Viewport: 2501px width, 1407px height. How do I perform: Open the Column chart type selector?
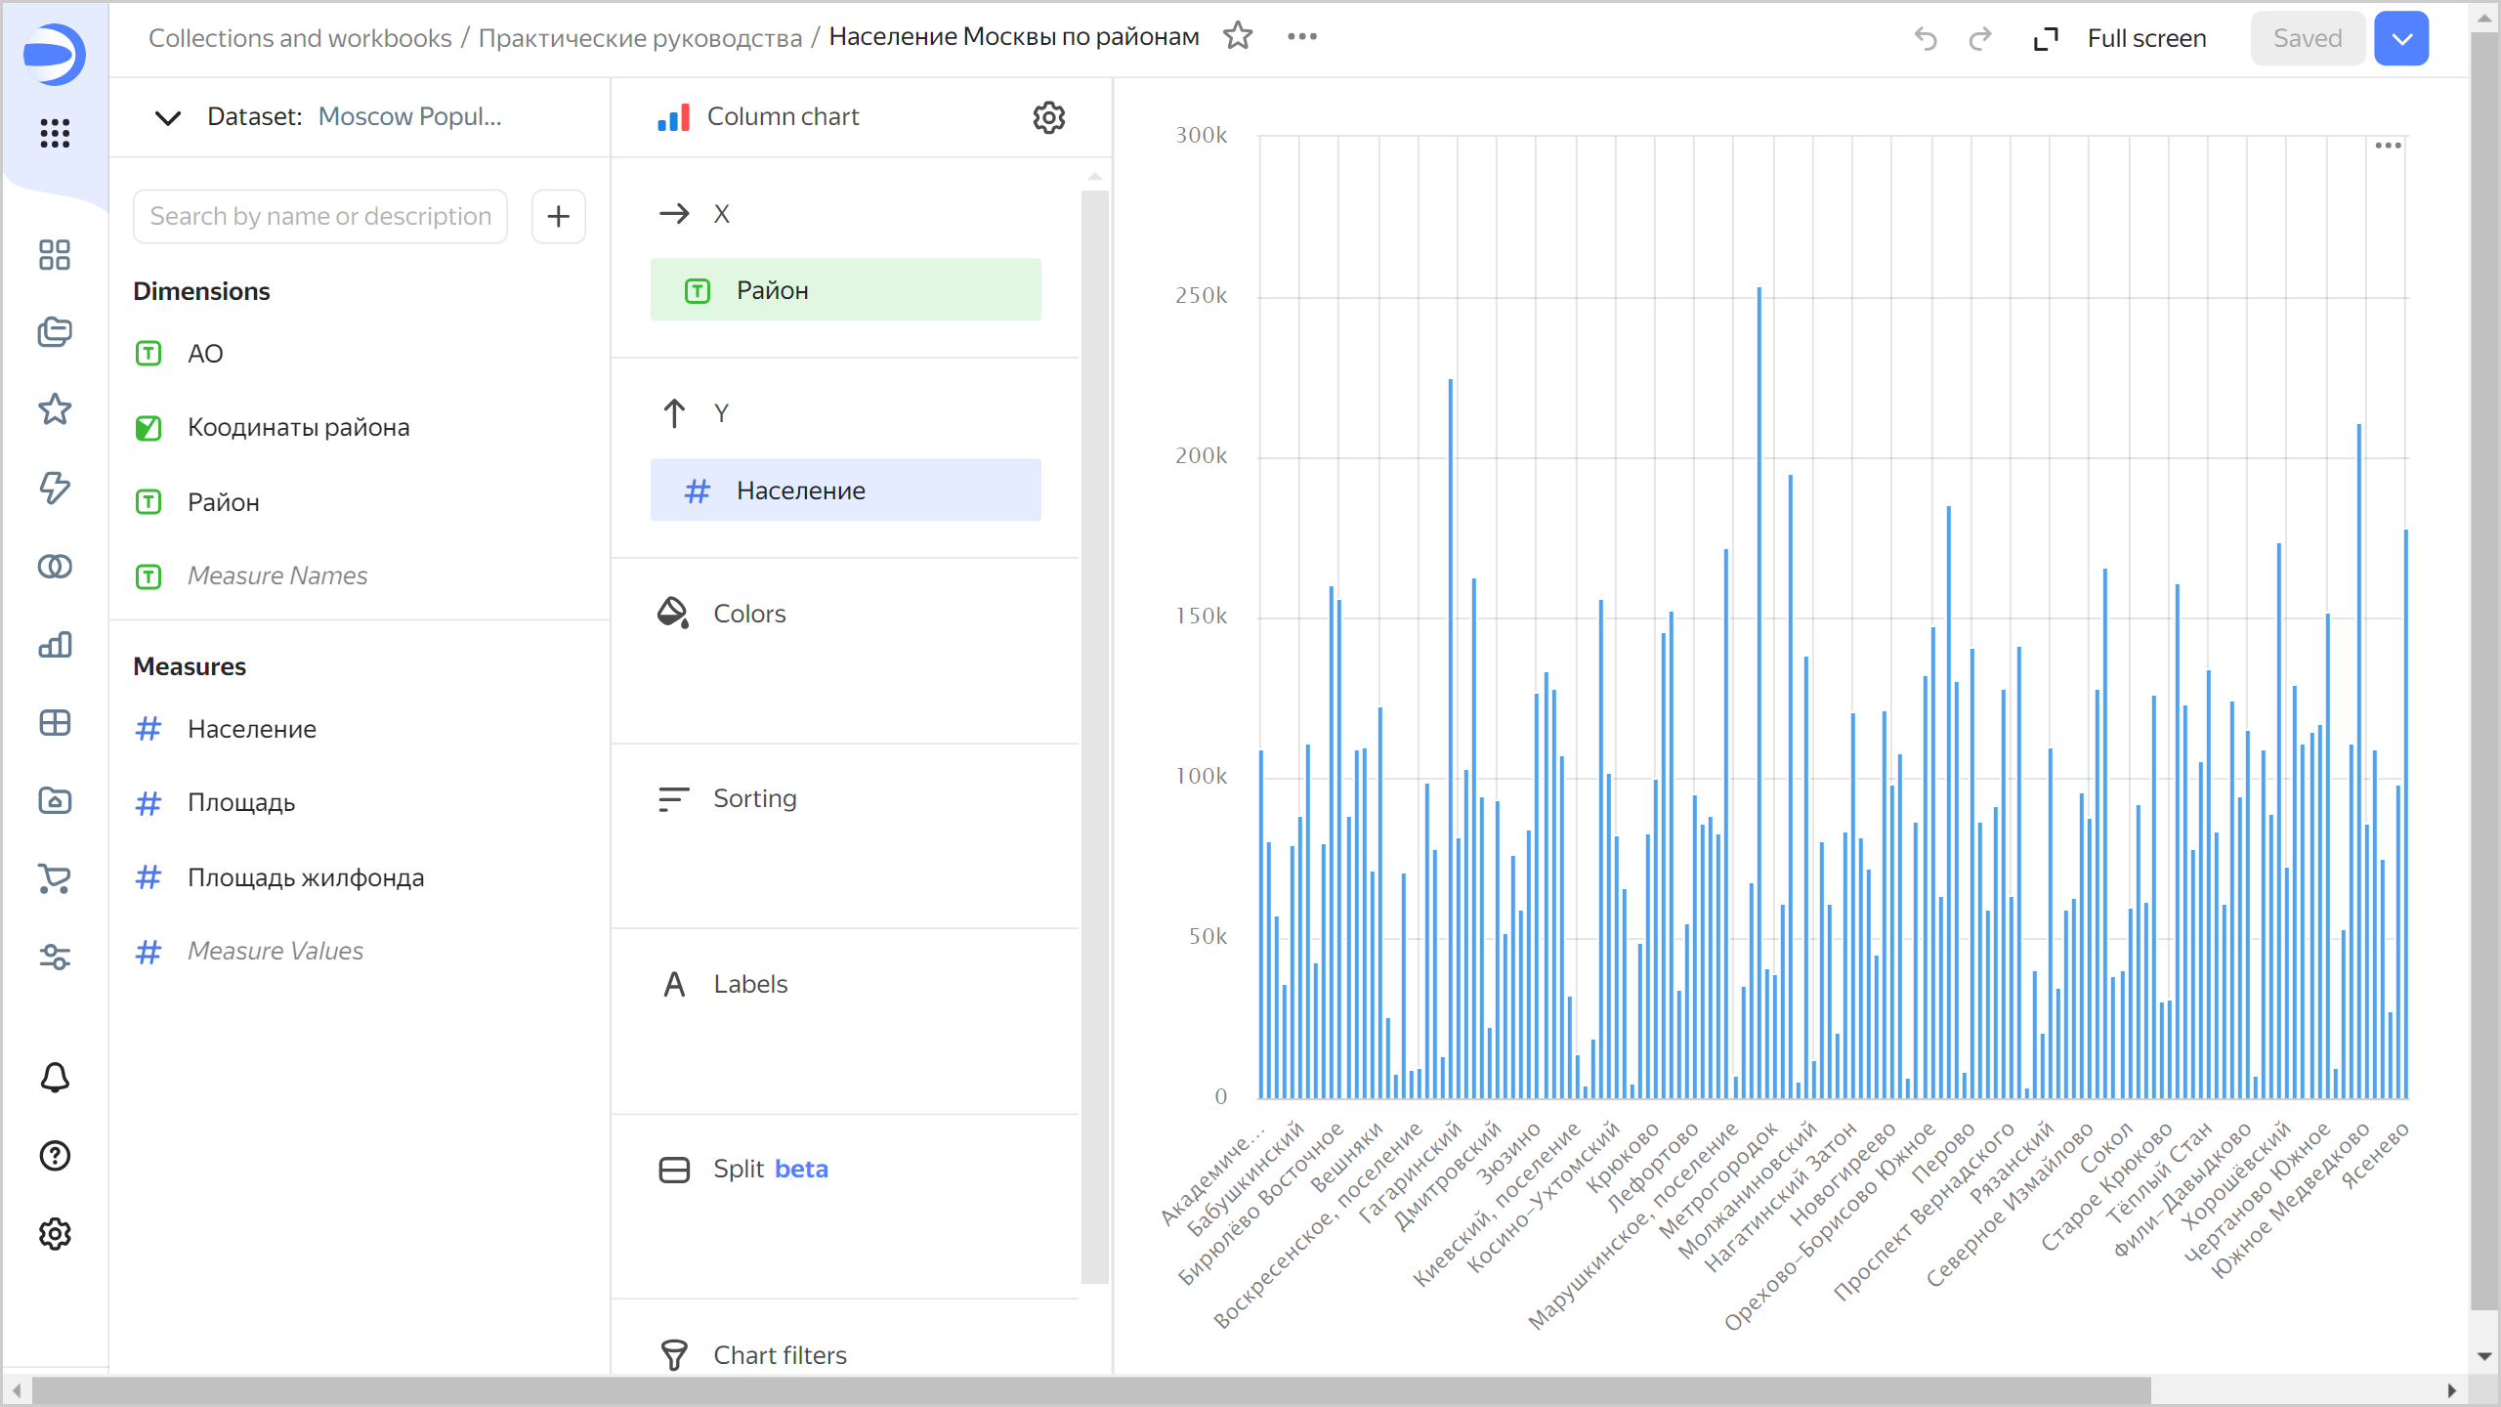click(x=782, y=117)
